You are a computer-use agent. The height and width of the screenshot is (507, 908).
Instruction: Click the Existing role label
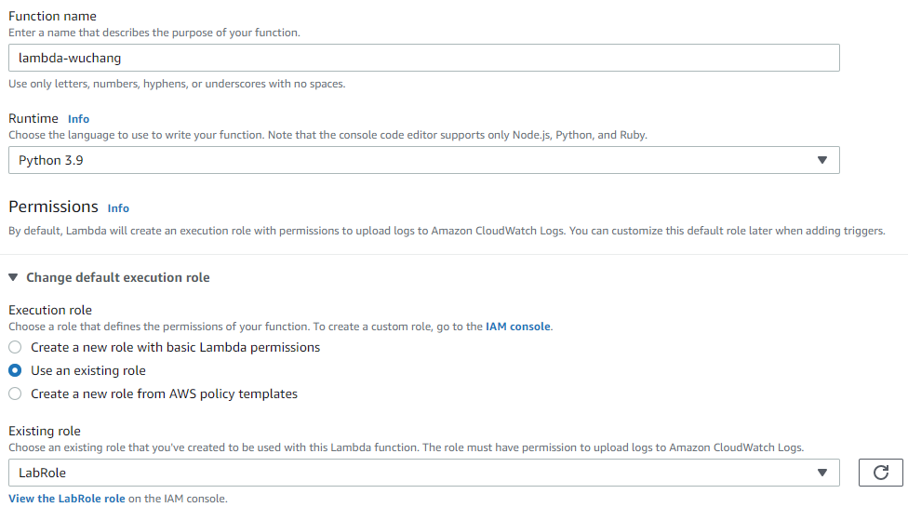coord(45,431)
